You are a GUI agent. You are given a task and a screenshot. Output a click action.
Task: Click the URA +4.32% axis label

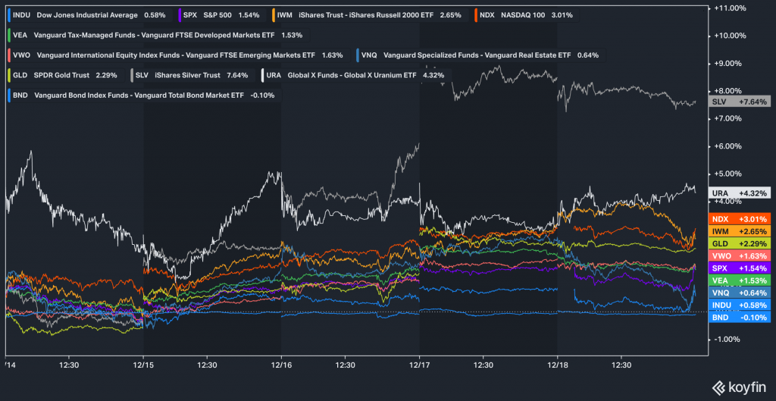point(739,193)
